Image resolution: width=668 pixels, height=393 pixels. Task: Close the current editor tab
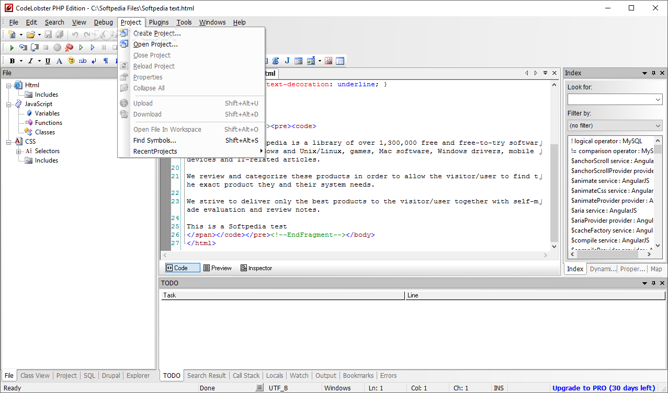point(553,73)
